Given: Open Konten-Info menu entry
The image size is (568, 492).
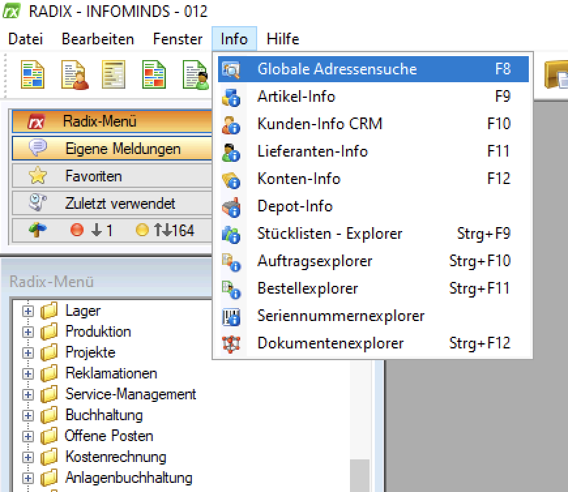Looking at the screenshot, I should coord(373,179).
